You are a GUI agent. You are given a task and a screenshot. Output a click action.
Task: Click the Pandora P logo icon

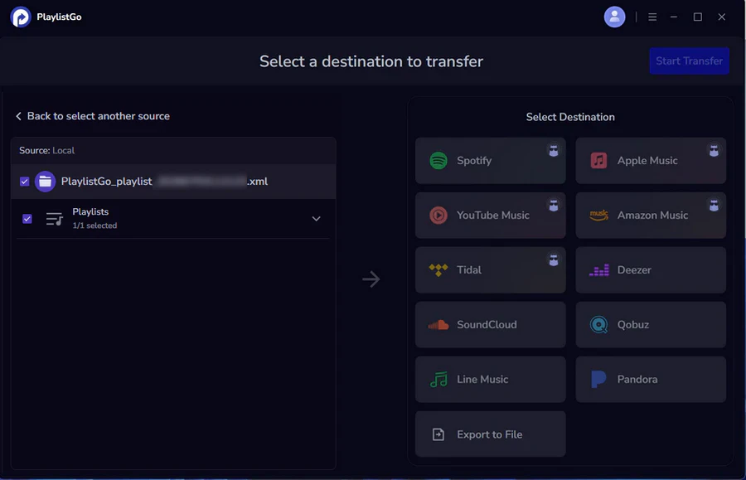(x=598, y=379)
